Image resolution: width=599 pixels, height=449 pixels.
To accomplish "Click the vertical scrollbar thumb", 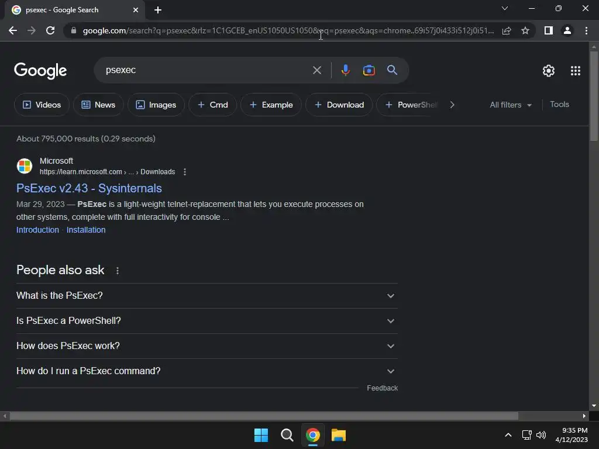I will [594, 96].
